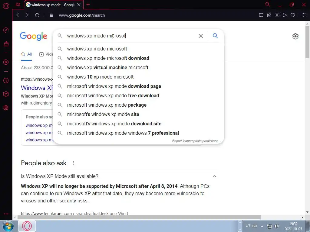
Task: Open the Windows Start menu
Action: (8, 226)
